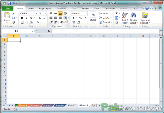Toggle Italic formatting

[27, 18]
